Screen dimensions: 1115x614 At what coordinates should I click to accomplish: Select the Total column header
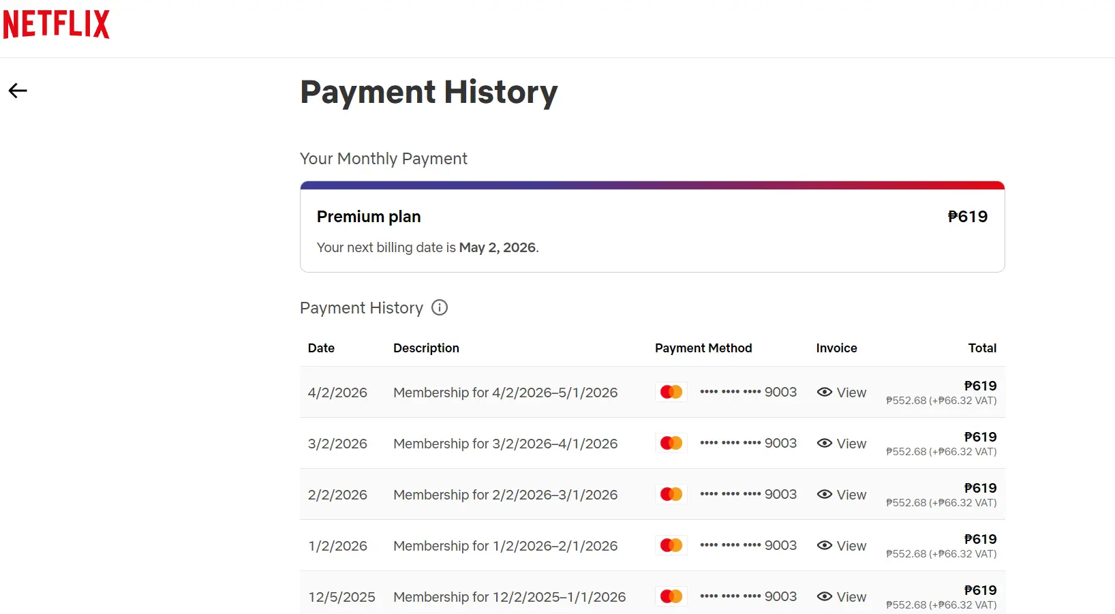click(x=982, y=348)
